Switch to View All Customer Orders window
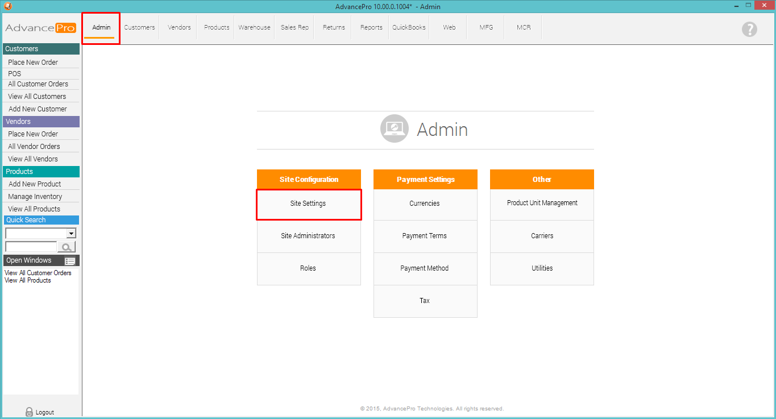 pos(38,273)
